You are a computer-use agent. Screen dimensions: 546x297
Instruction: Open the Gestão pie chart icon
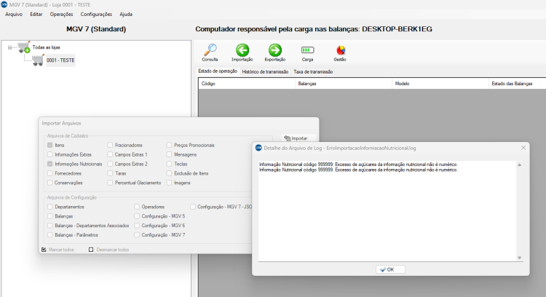pyautogui.click(x=341, y=50)
